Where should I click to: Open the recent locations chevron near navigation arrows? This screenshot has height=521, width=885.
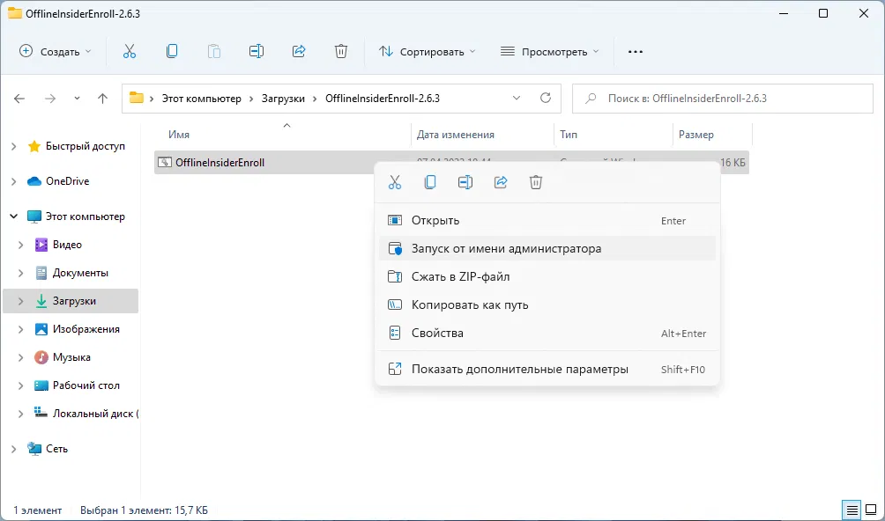coord(77,99)
